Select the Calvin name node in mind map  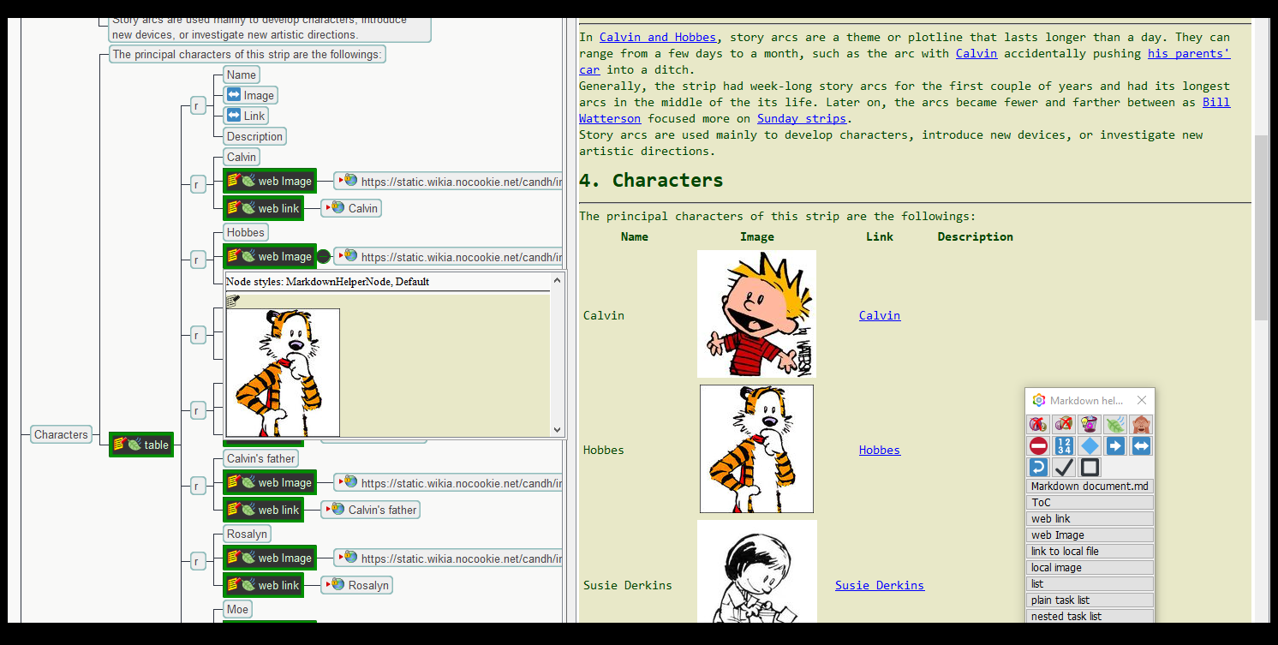click(x=242, y=157)
